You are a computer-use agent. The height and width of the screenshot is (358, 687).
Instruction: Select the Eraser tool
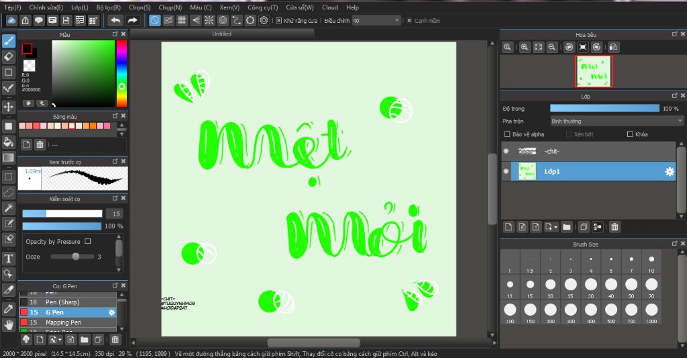pos(8,57)
